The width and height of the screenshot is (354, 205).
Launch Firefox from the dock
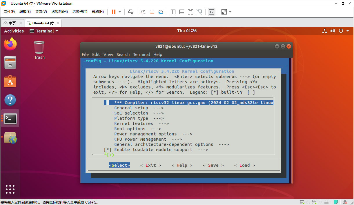(x=10, y=44)
